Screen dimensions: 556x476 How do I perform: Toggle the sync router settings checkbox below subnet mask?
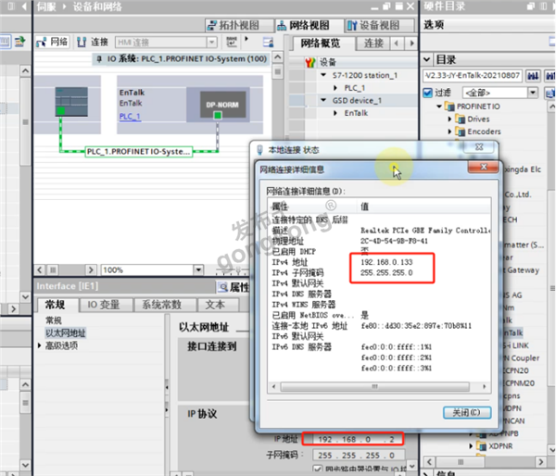click(x=318, y=469)
